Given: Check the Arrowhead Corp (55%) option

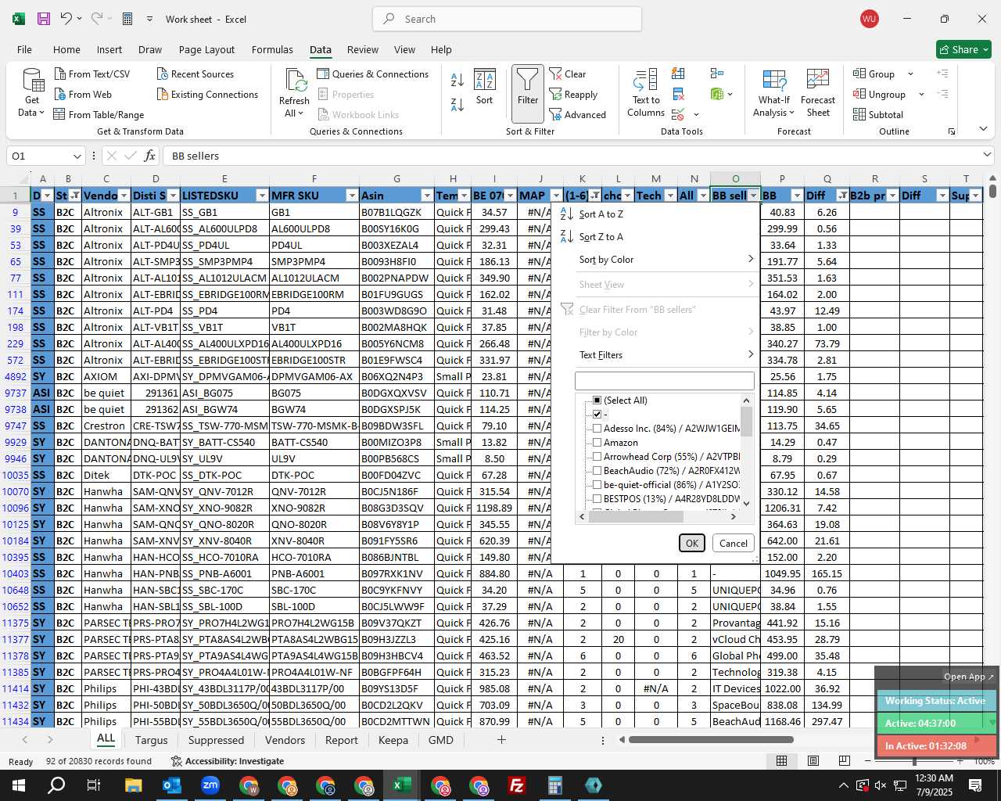Looking at the screenshot, I should (597, 457).
